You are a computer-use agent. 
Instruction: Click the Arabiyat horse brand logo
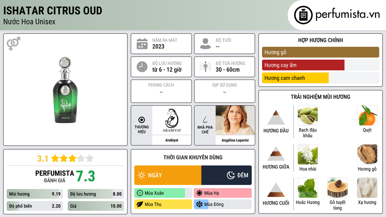172,120
